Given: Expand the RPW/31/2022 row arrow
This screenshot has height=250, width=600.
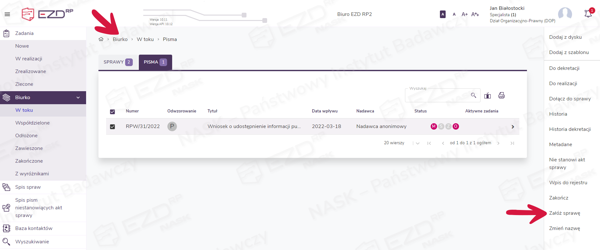Looking at the screenshot, I should coord(513,127).
